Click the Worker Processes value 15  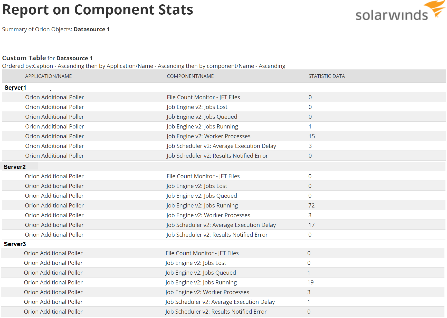312,136
